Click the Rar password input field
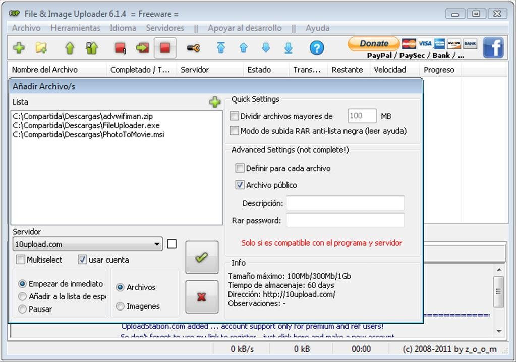Screen dimensions: 516x362 (x=345, y=220)
